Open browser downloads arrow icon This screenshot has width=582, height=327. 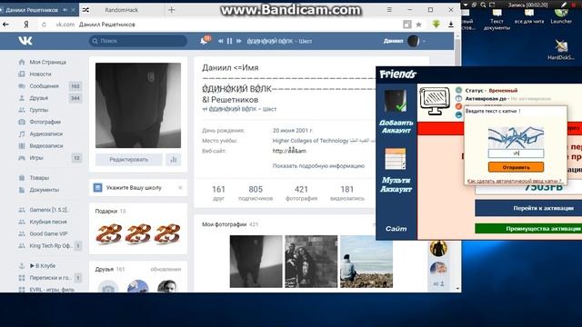(451, 25)
